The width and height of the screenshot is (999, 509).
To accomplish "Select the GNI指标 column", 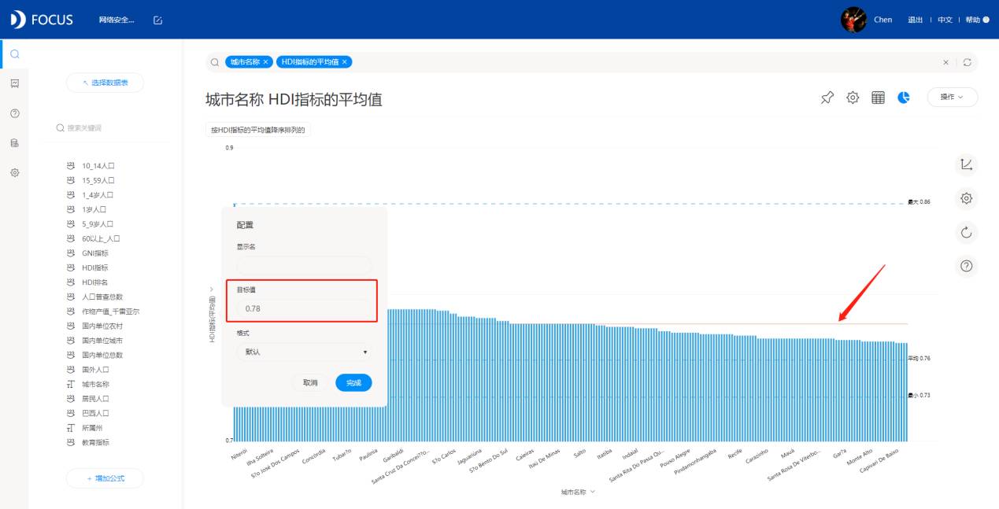I will 95,253.
